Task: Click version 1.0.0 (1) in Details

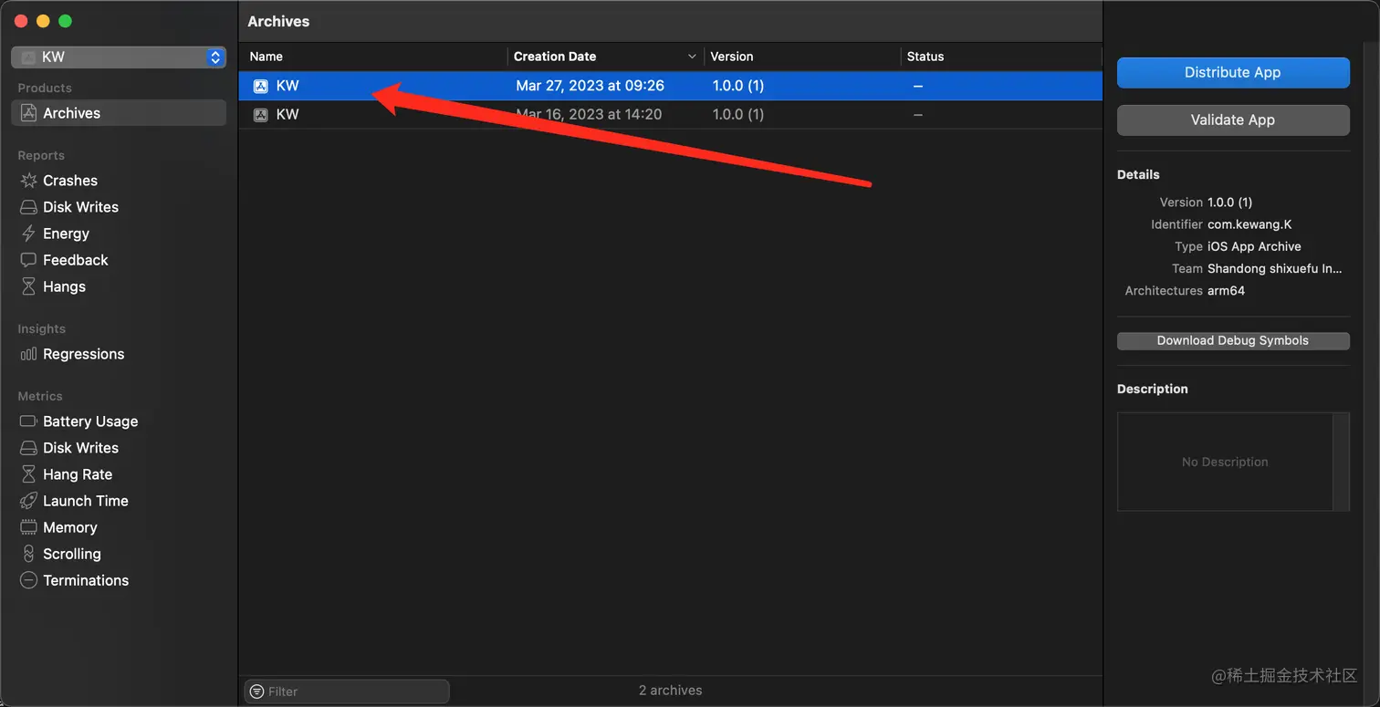Action: 1229,203
